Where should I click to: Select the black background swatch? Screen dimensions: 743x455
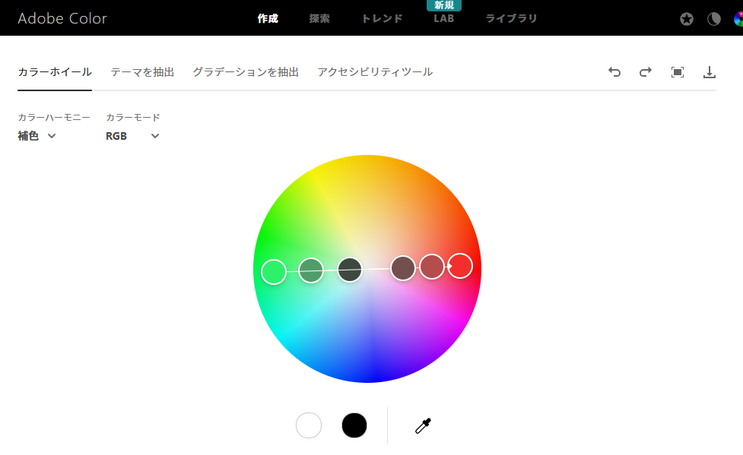354,425
